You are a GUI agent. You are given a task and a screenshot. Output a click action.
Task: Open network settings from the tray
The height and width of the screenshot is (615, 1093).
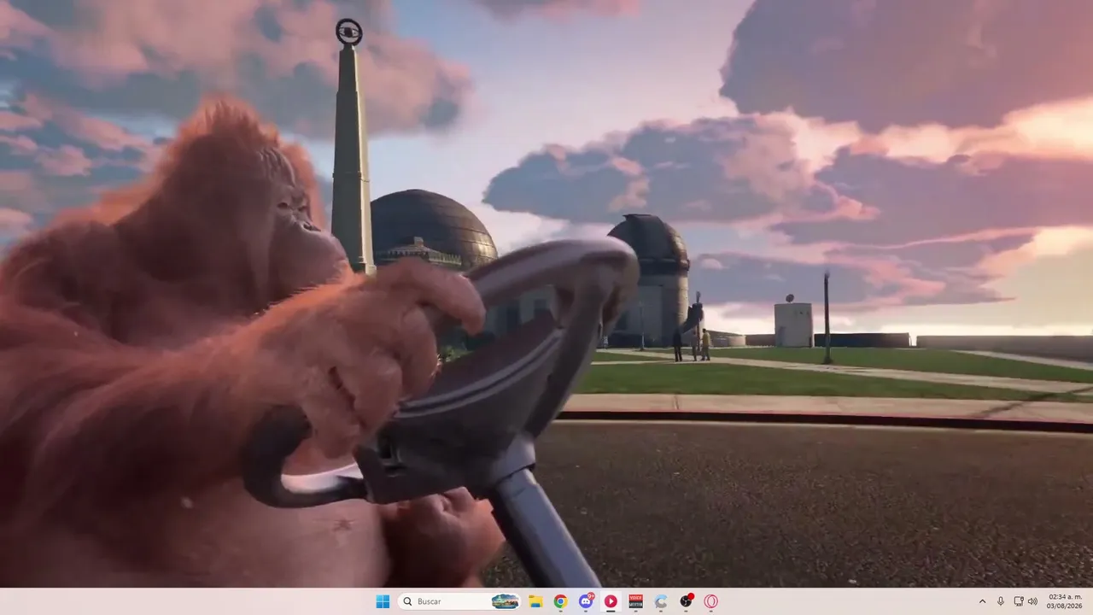tap(1019, 601)
